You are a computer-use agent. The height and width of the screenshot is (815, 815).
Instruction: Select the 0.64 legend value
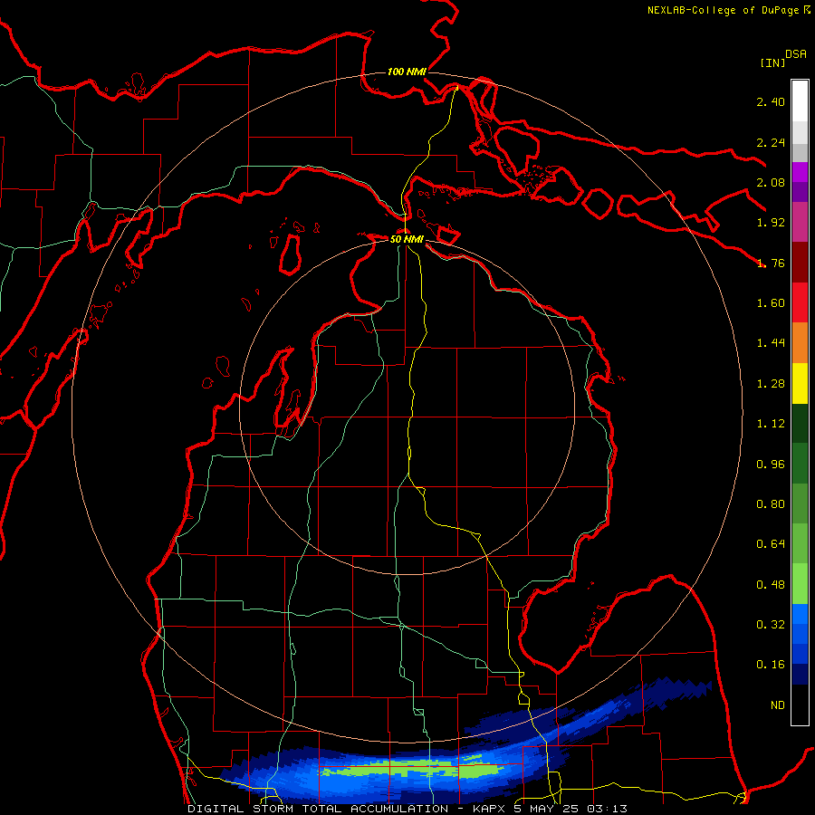(x=771, y=544)
